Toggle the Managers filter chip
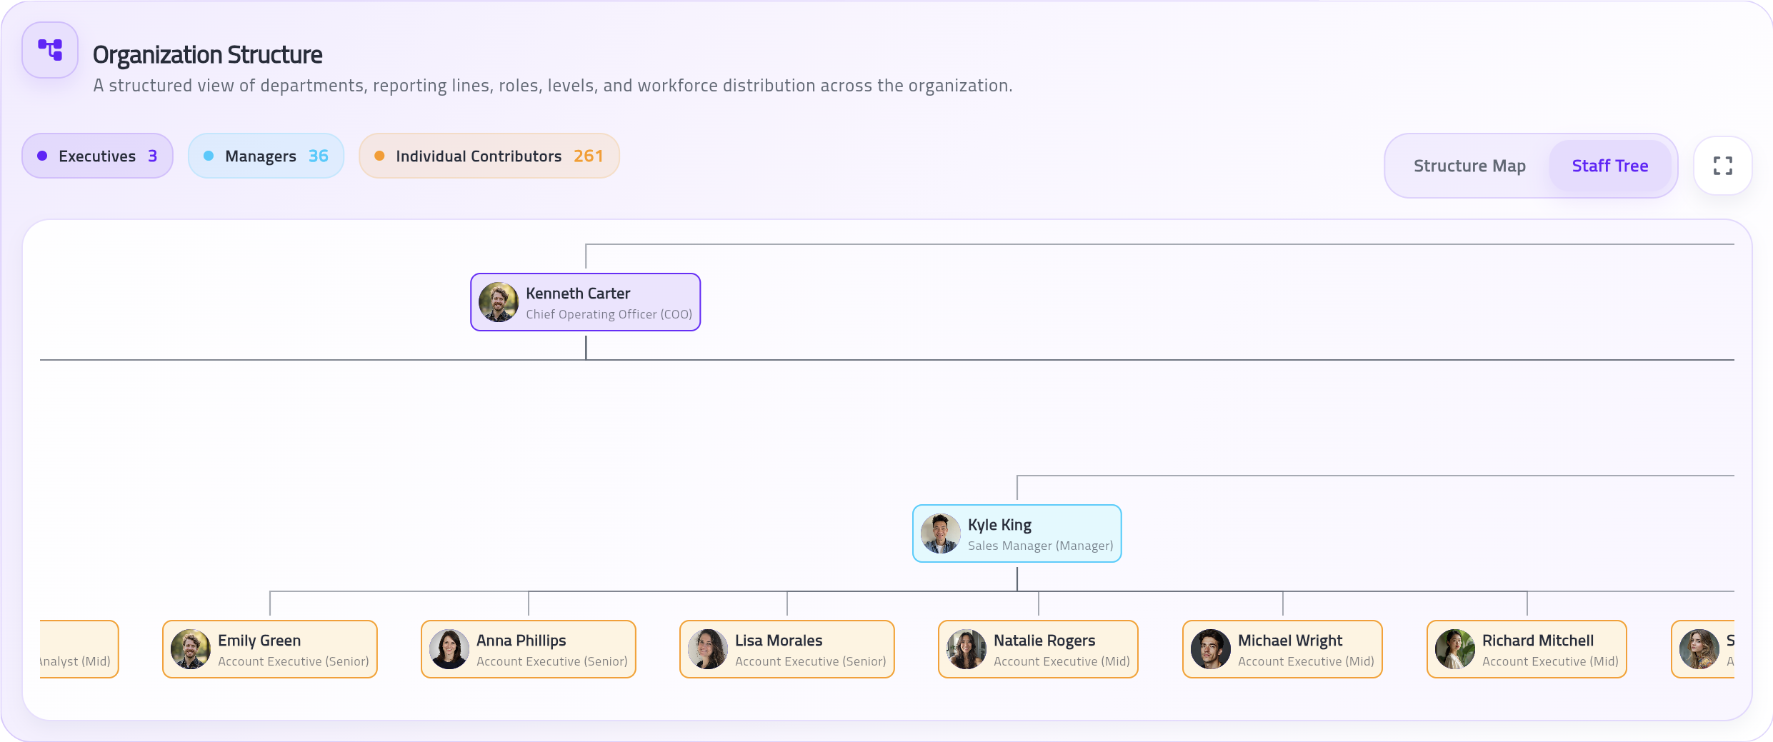 [x=266, y=156]
